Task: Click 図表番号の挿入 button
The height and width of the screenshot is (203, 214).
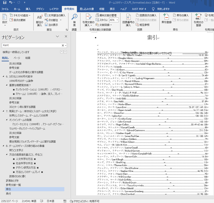Action: [128, 20]
